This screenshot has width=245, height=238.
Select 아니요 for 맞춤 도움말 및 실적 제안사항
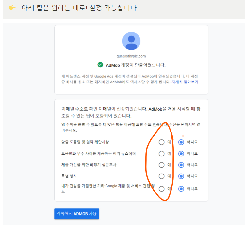[181, 142]
